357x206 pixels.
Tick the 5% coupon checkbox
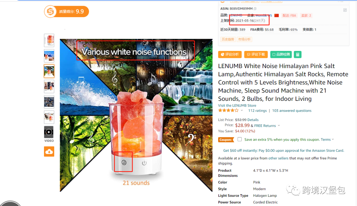point(240,139)
